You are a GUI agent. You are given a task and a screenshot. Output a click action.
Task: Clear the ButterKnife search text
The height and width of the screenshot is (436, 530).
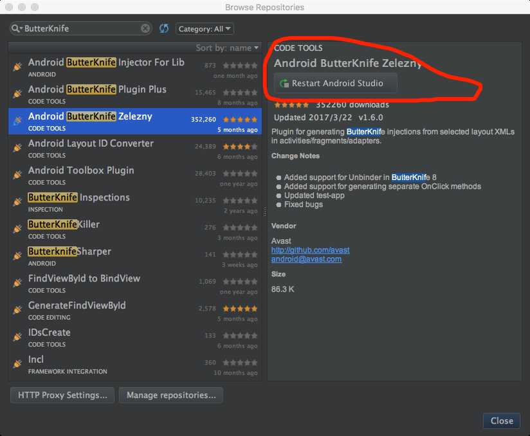[x=145, y=28]
